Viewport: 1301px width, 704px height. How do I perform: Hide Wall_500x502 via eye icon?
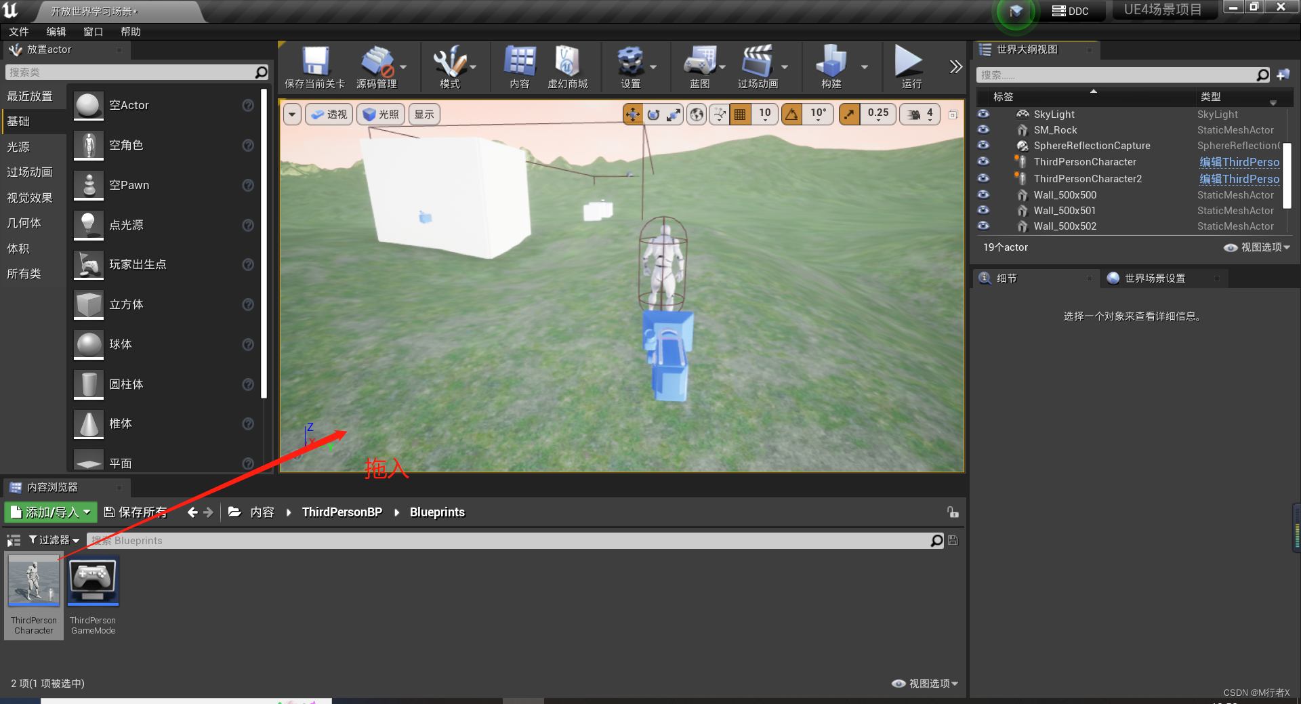[983, 226]
